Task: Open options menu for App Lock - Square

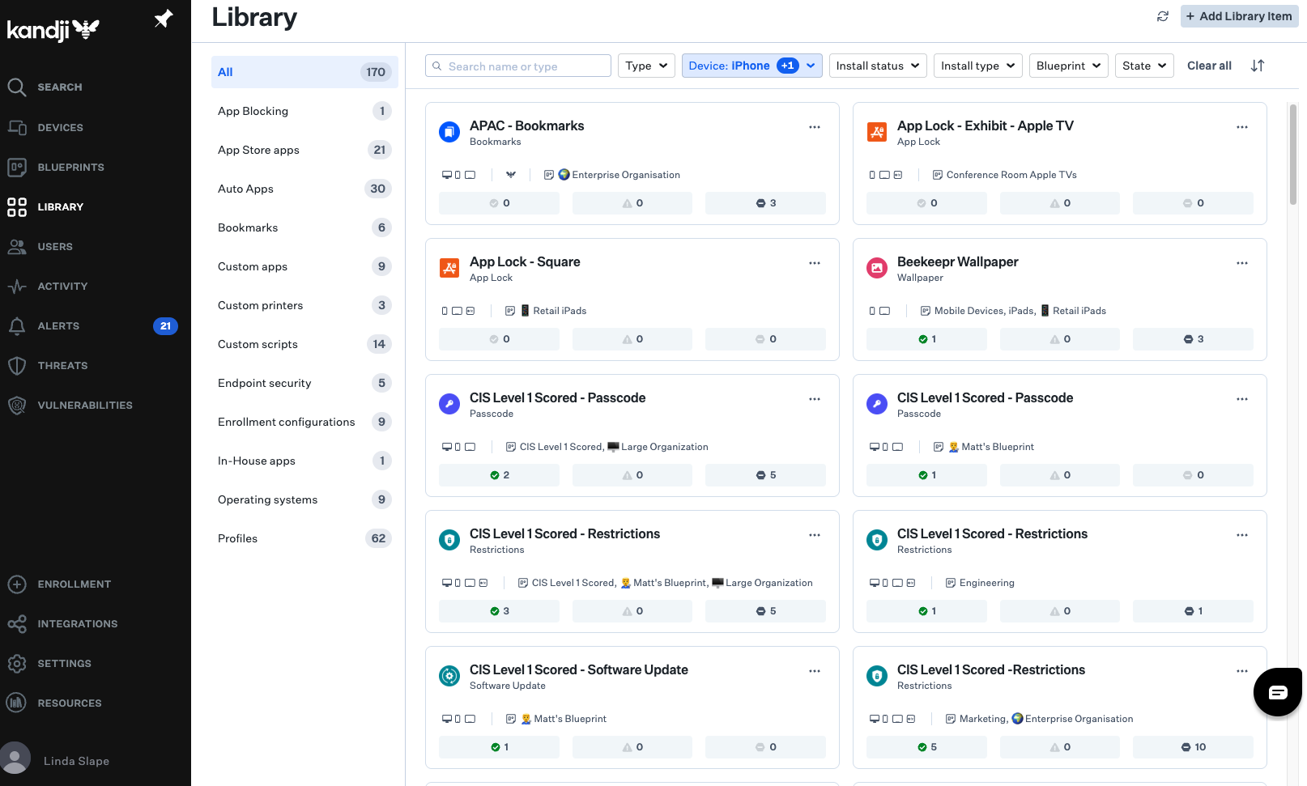Action: 815,263
